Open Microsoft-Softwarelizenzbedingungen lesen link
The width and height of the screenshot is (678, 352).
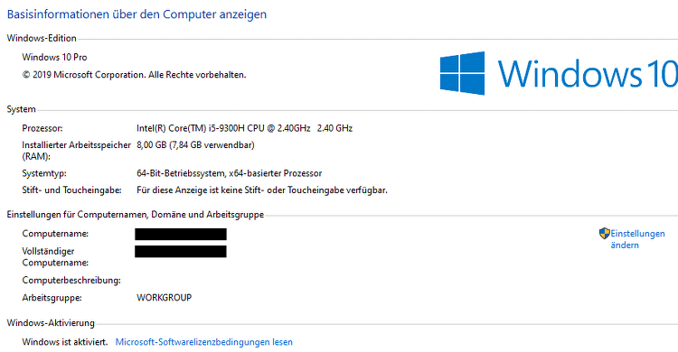pyautogui.click(x=203, y=342)
